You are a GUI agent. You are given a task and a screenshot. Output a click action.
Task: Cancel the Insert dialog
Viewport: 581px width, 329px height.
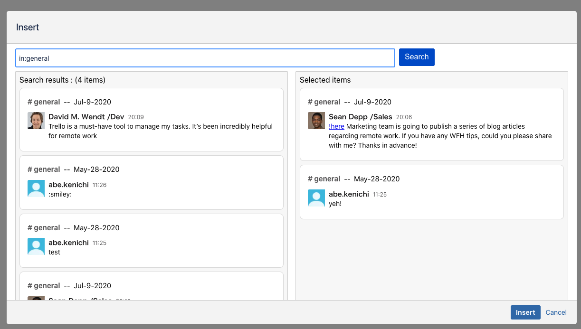pyautogui.click(x=556, y=312)
